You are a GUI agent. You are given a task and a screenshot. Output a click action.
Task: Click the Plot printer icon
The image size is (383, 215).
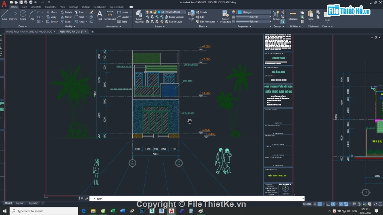point(31,2)
